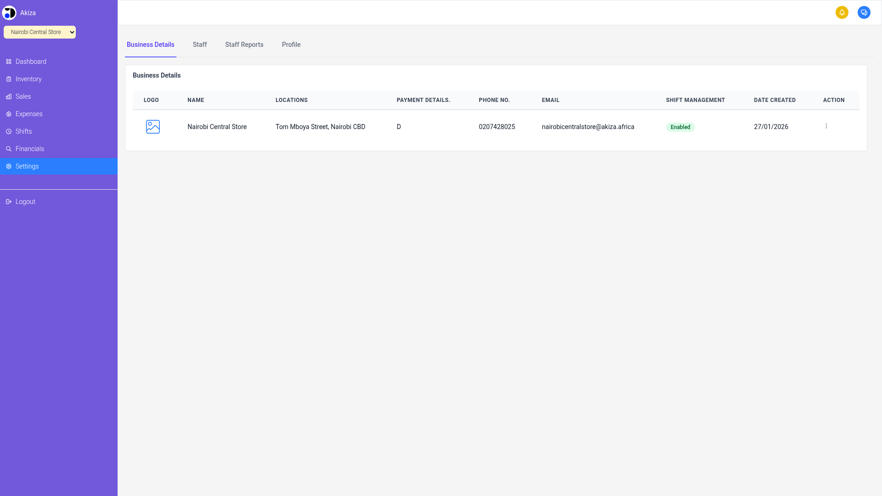Go to Expenses in the sidebar
The image size is (882, 496).
coord(29,114)
